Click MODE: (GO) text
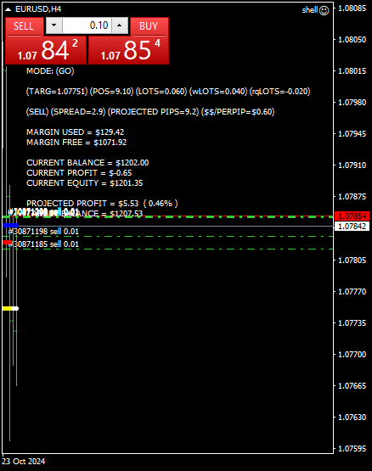The height and width of the screenshot is (471, 372). click(50, 71)
